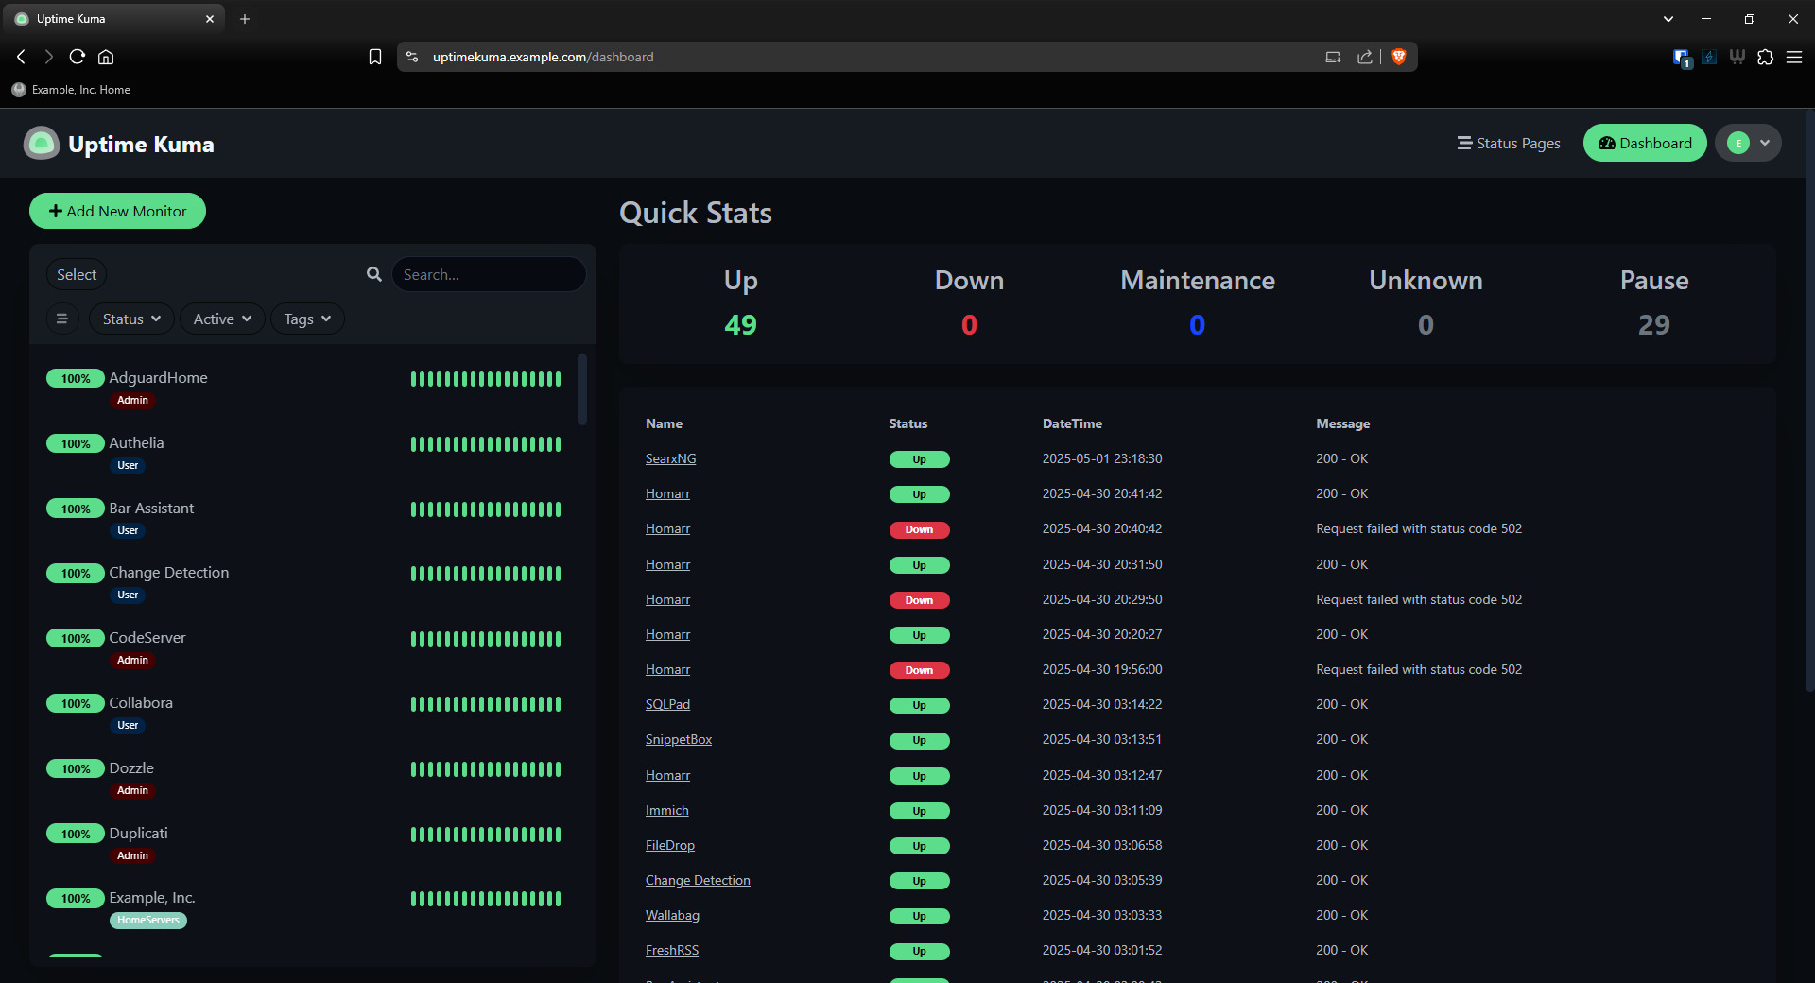The height and width of the screenshot is (983, 1815).
Task: Open the SearxNG link in events table
Action: click(x=670, y=458)
